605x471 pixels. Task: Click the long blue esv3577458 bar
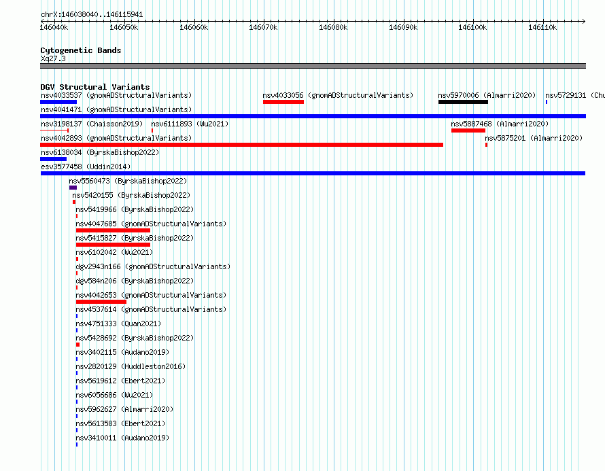pyautogui.click(x=313, y=173)
